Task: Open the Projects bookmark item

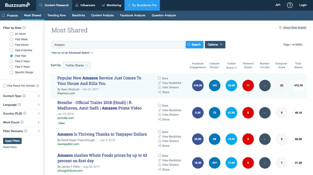Action: coord(10,16)
